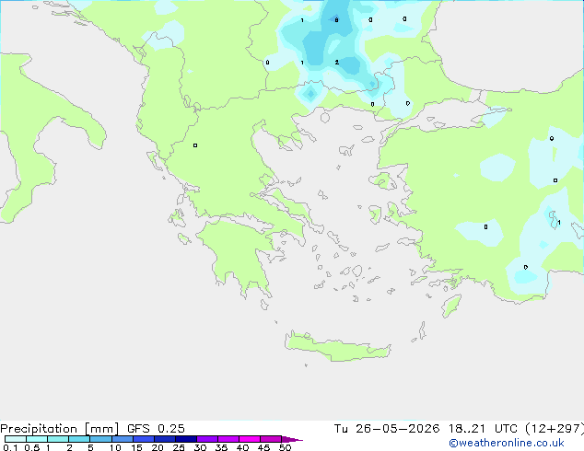Click the legend label '0.1'
Screen dimensions: 584x451
(10, 447)
